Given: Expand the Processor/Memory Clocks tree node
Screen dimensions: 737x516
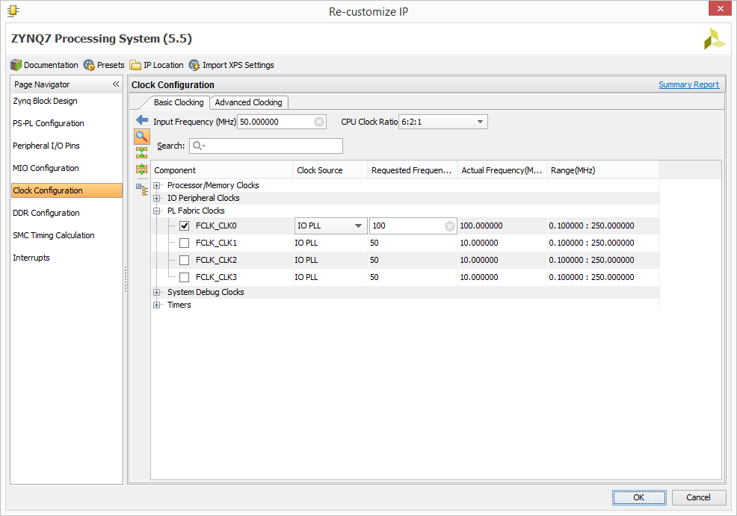Looking at the screenshot, I should (156, 185).
